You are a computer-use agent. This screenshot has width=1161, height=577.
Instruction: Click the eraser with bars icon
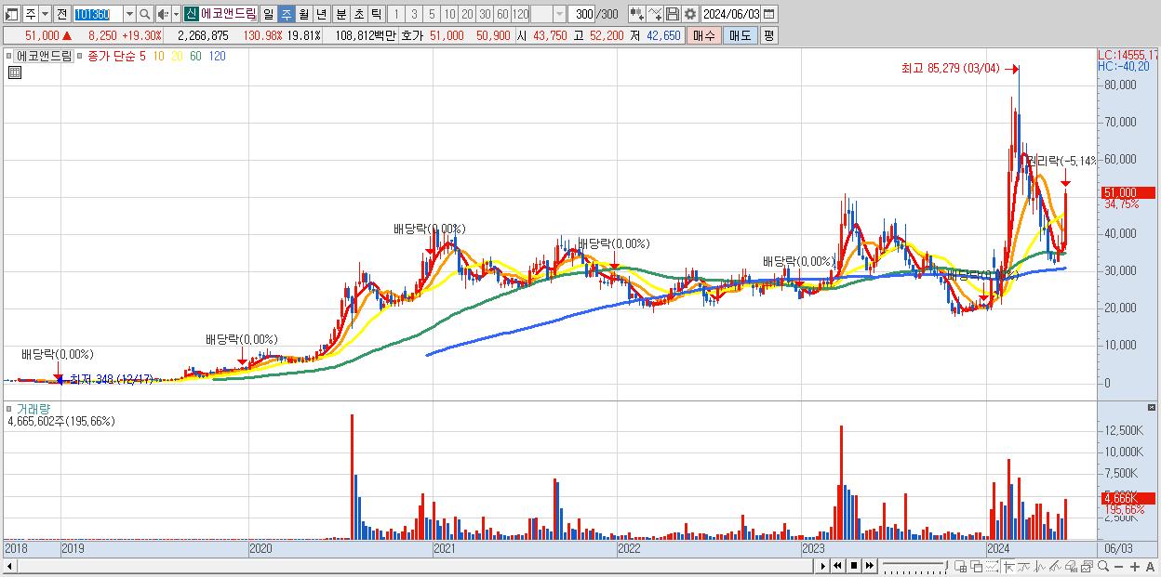pos(1072,566)
